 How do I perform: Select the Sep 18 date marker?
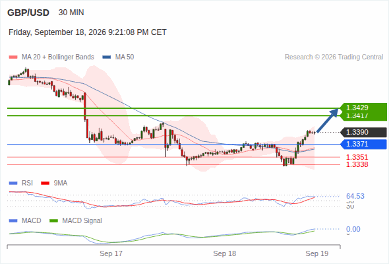(225, 253)
